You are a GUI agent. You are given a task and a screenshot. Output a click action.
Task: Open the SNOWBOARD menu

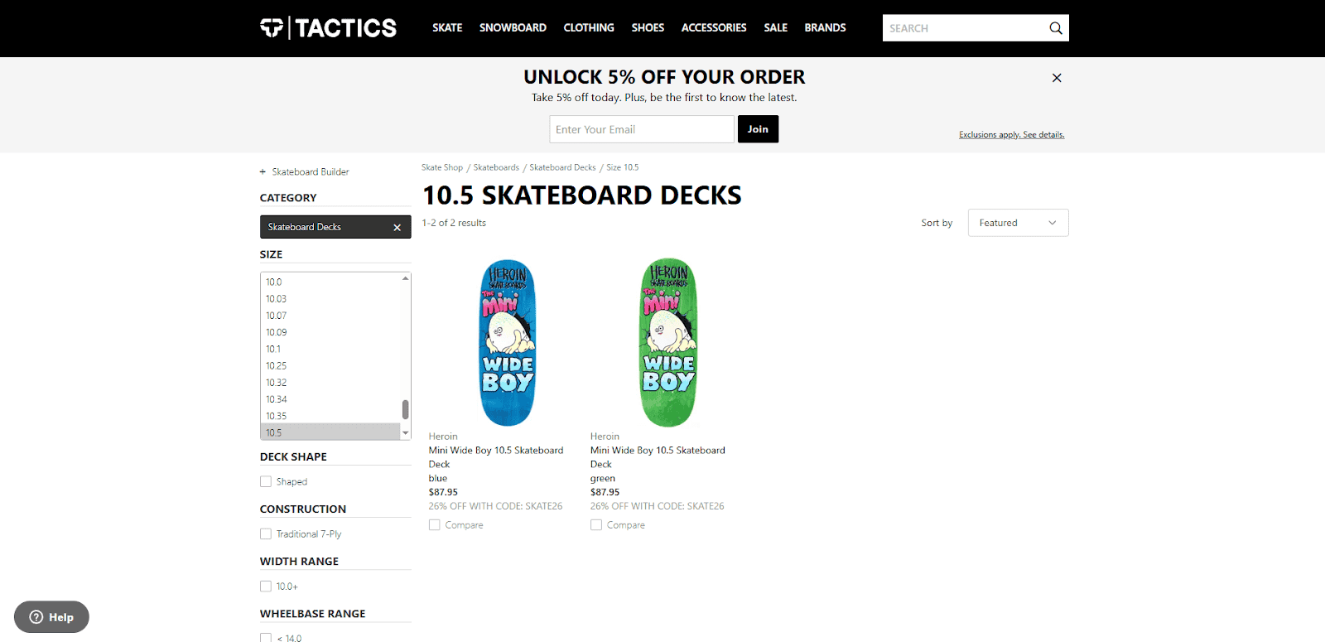point(513,27)
